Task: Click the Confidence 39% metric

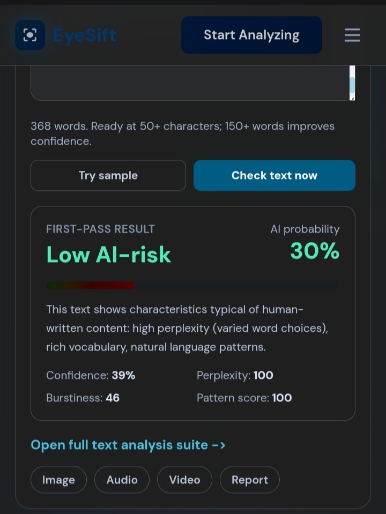Action: (91, 375)
